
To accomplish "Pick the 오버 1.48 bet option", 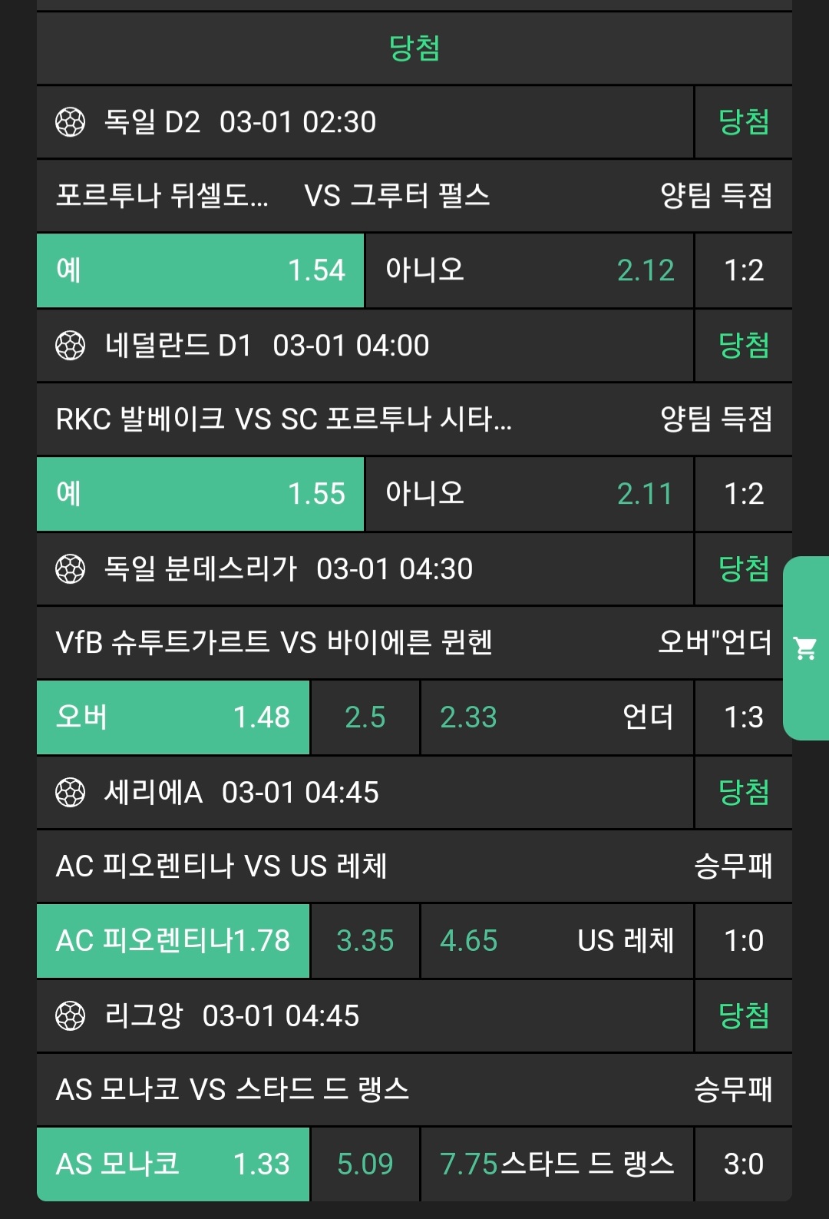I will [x=173, y=717].
